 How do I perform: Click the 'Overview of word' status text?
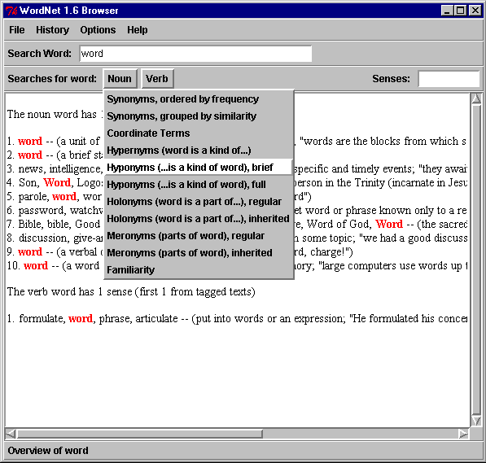coord(48,451)
